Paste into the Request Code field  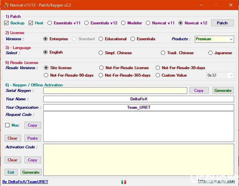[x=33, y=138]
